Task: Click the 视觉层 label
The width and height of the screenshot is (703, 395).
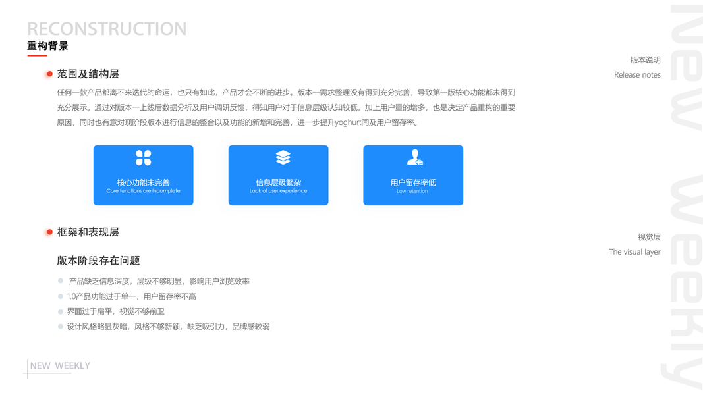Action: pos(649,237)
